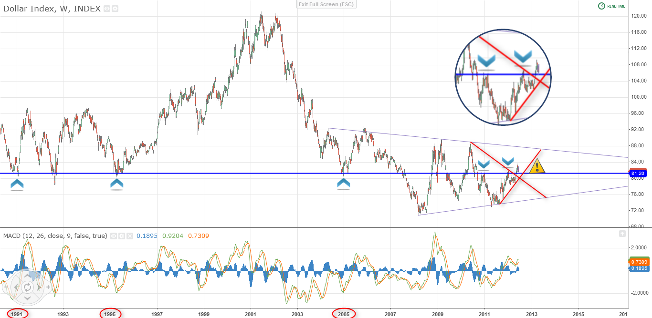652x318 pixels.
Task: Click the Dollar Index, W, INDEX title
Action: point(52,9)
